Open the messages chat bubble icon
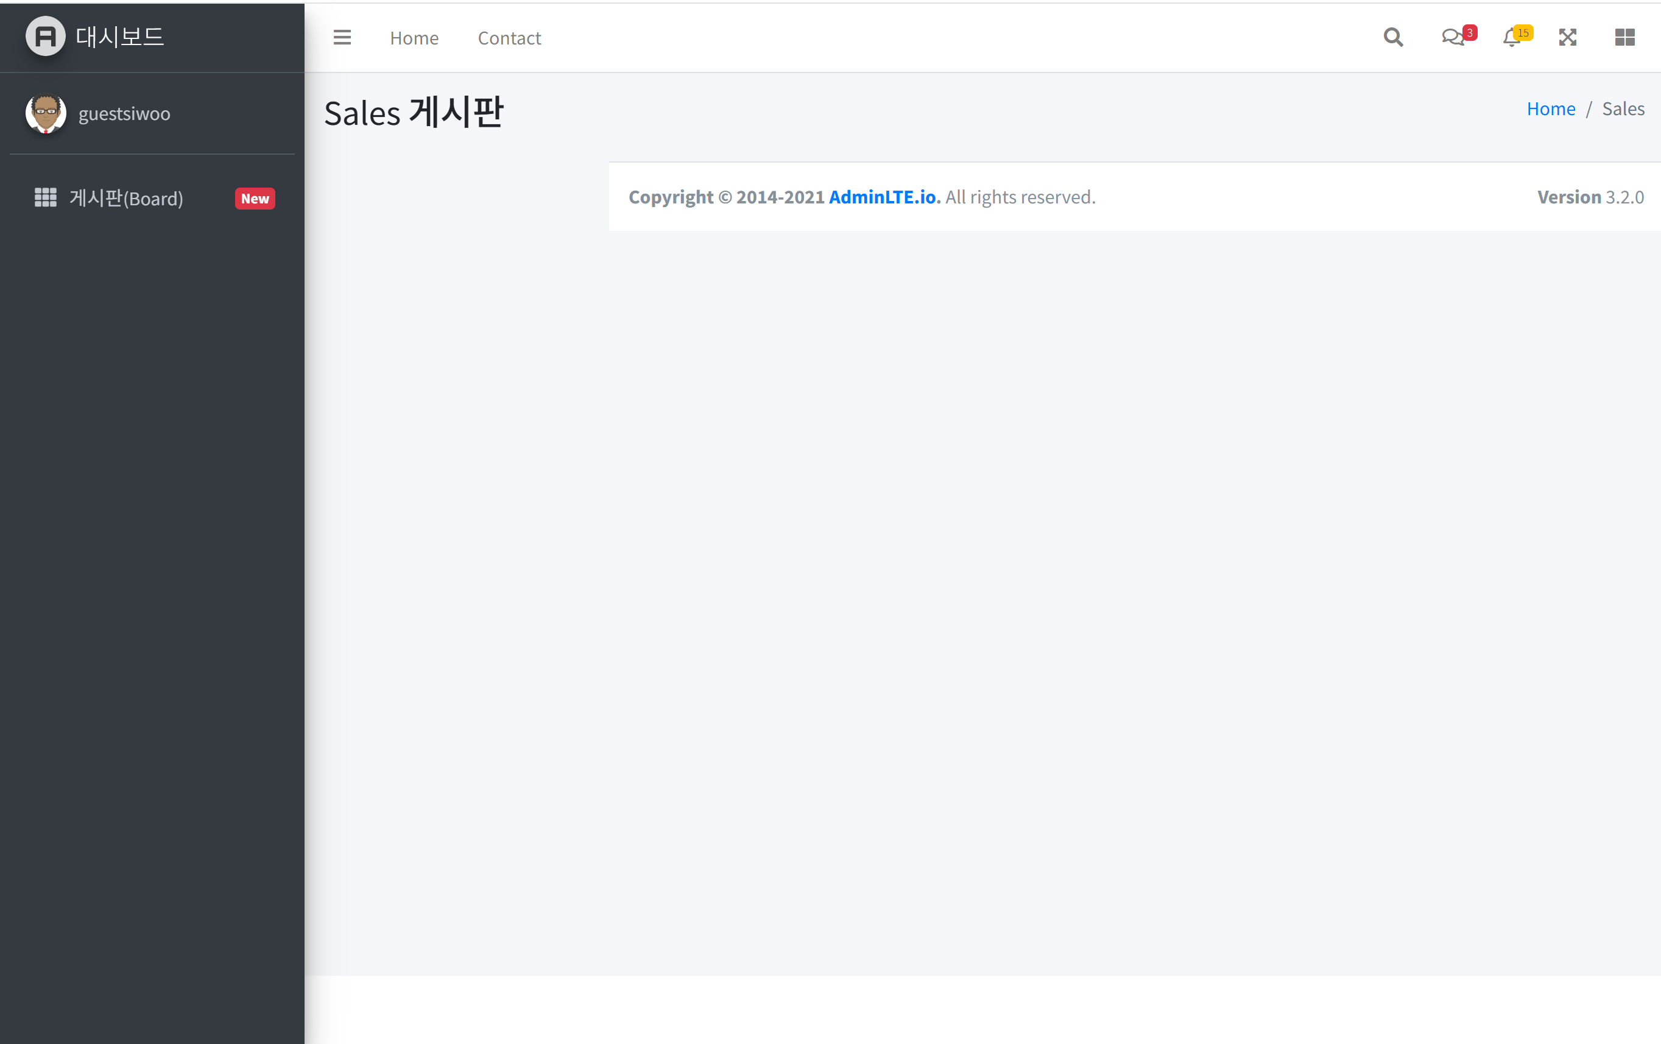The height and width of the screenshot is (1044, 1661). 1452,37
